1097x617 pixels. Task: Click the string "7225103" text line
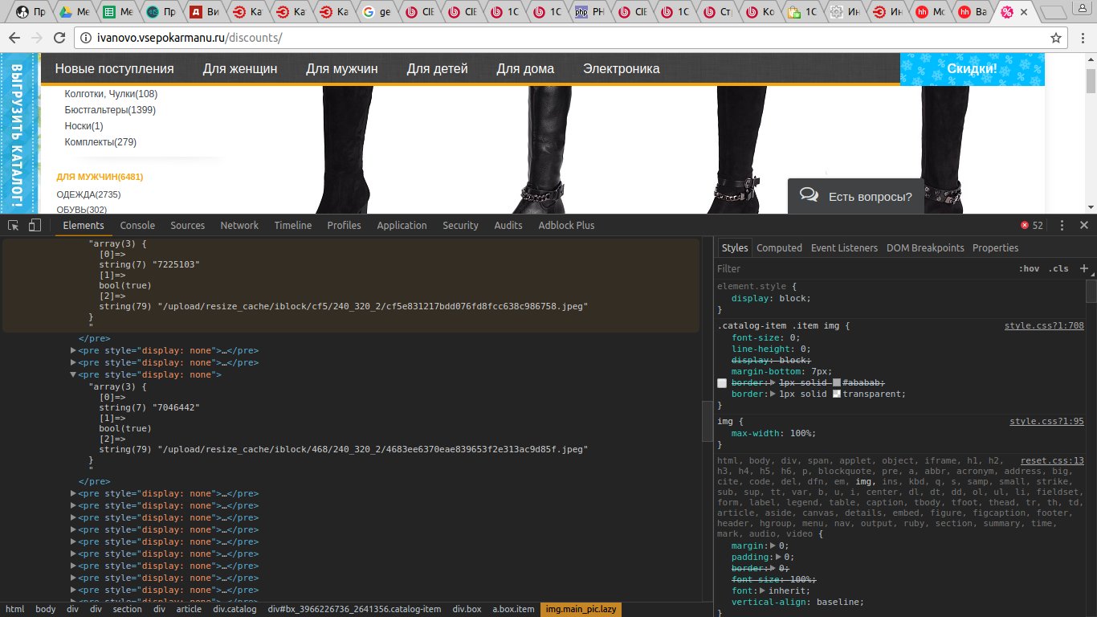[149, 264]
